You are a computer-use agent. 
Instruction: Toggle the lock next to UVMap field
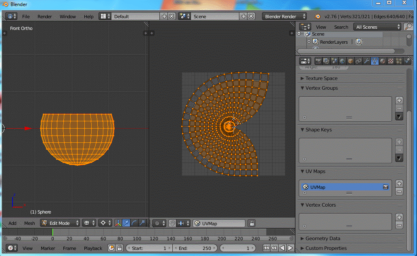coord(252,223)
